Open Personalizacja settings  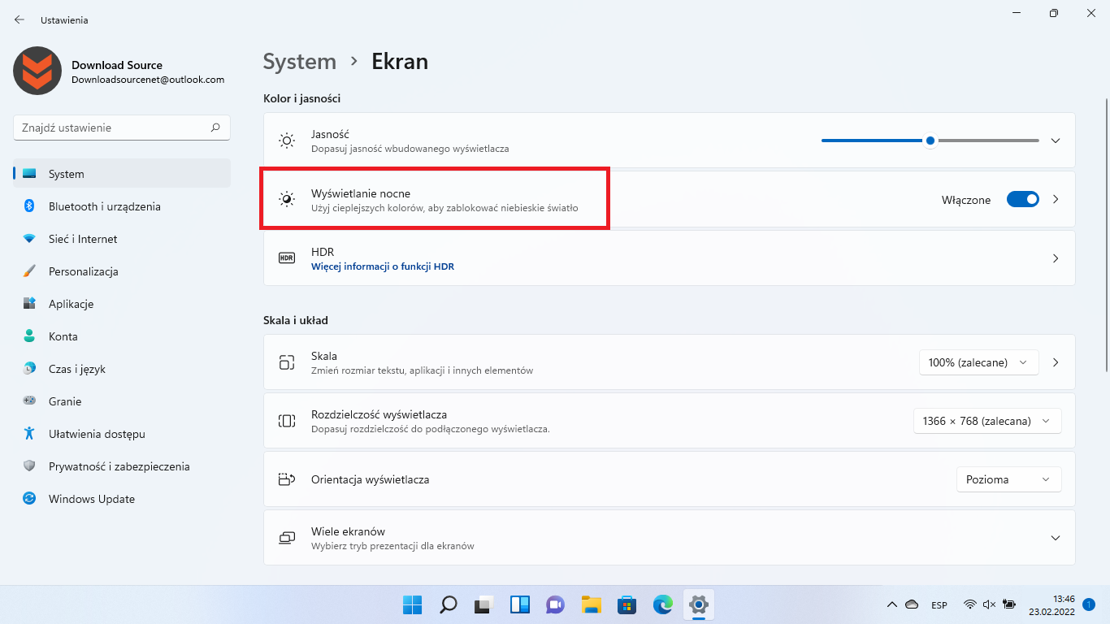[122, 271]
